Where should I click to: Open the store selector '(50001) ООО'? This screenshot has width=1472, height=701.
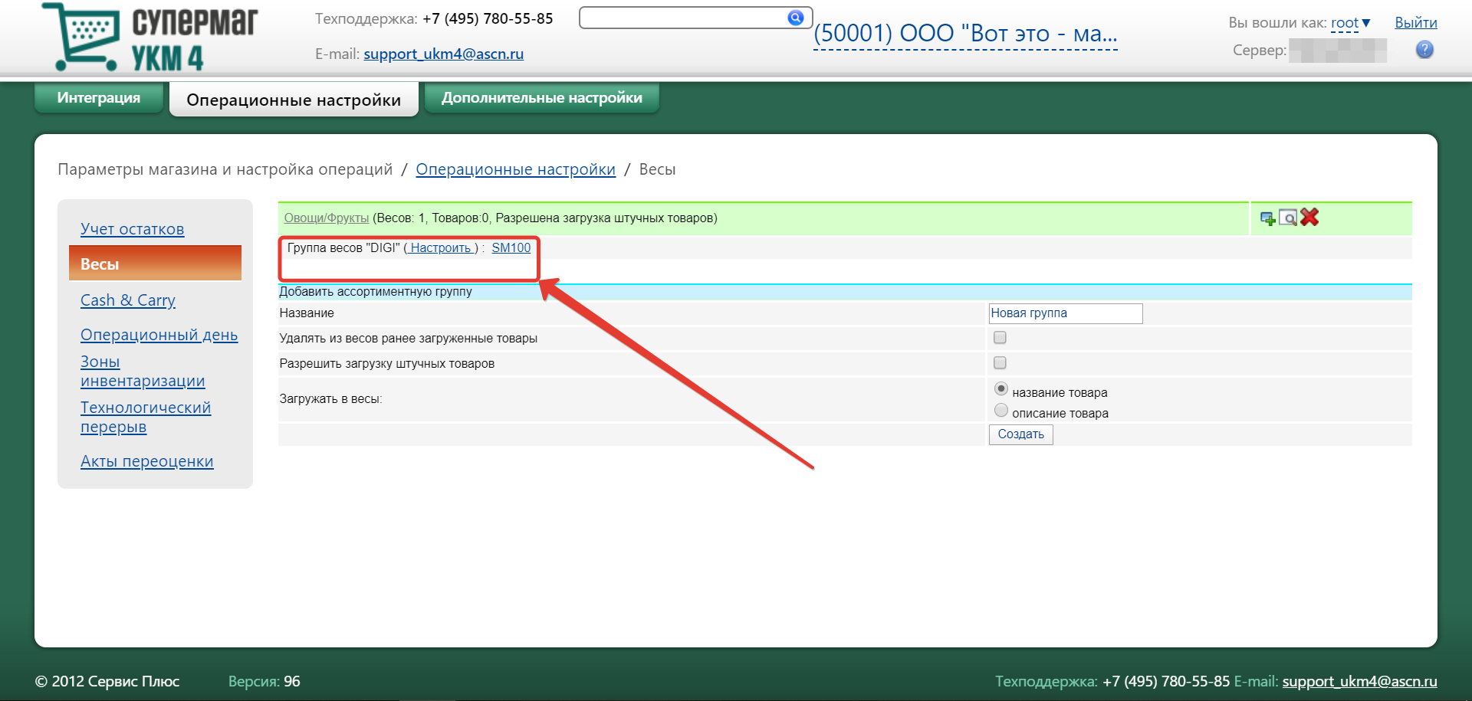click(x=965, y=34)
